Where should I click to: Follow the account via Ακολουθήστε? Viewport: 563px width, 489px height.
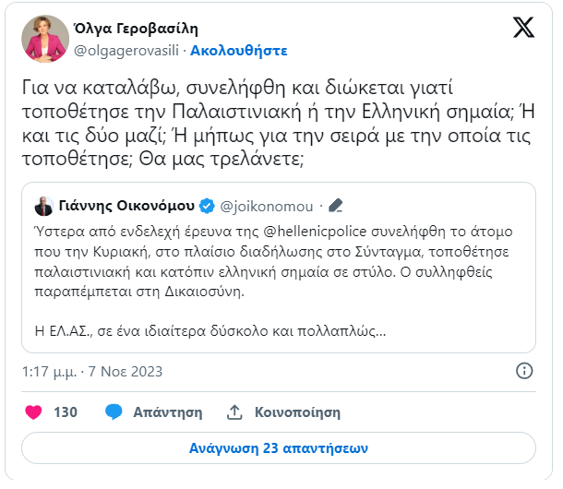pos(239,51)
